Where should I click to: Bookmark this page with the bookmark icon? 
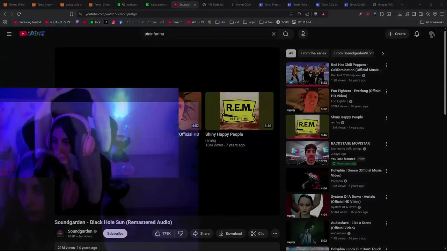[x=71, y=14]
